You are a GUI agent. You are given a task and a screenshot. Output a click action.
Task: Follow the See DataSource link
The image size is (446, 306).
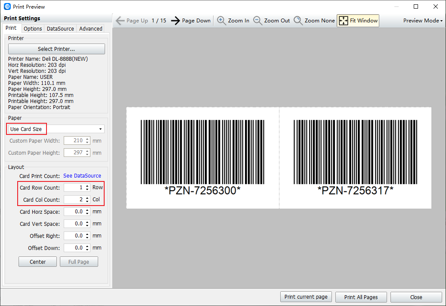[82, 176]
